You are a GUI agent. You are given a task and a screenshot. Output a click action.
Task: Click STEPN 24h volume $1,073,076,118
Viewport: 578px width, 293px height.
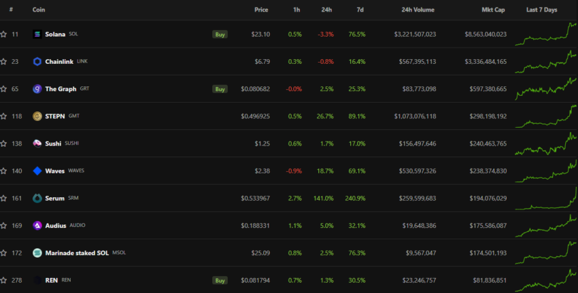(415, 116)
